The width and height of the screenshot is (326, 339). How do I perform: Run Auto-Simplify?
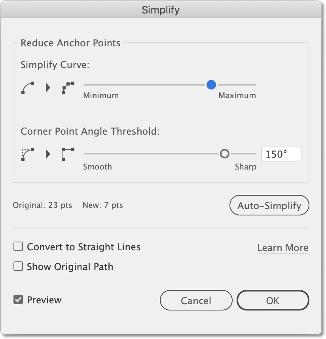[269, 205]
